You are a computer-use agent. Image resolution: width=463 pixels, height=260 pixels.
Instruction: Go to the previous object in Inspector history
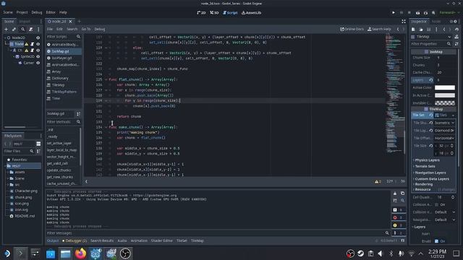[444, 29]
